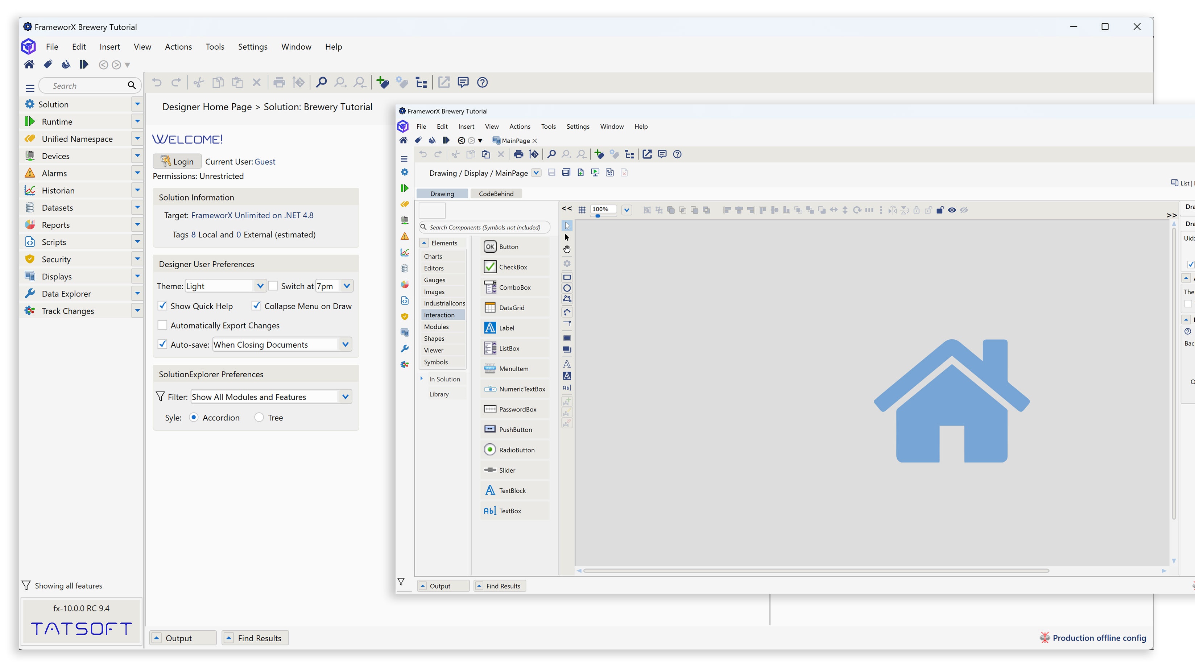The height and width of the screenshot is (667, 1195).
Task: Click FrameworX Unlimited on .NET 4.8 link
Action: 252,215
